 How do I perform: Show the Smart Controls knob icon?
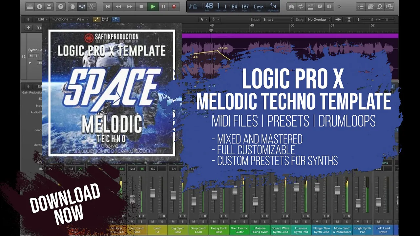tap(73, 6)
